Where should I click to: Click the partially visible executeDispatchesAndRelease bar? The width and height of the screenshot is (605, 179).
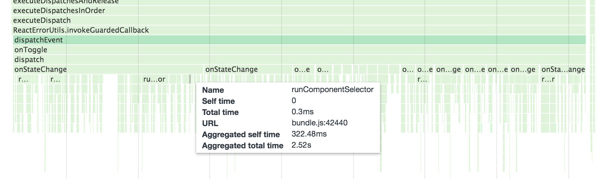point(65,2)
